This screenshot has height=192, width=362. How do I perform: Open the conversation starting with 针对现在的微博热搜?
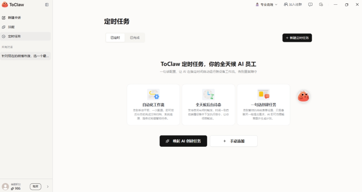click(25, 56)
